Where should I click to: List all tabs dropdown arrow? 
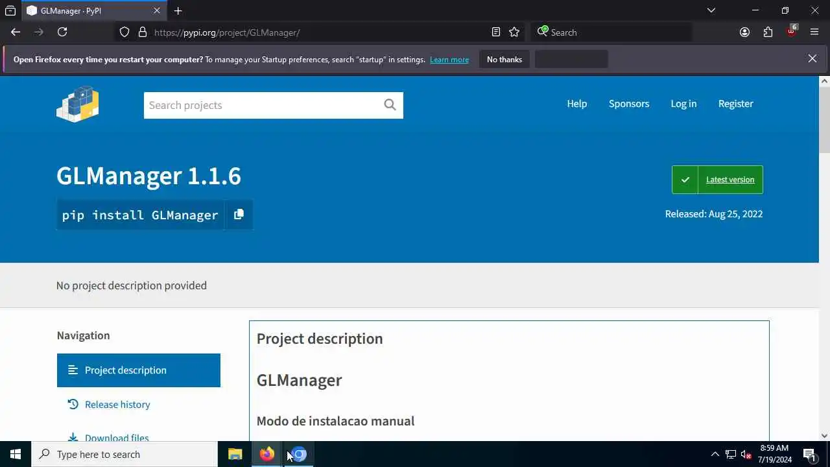pos(711,10)
